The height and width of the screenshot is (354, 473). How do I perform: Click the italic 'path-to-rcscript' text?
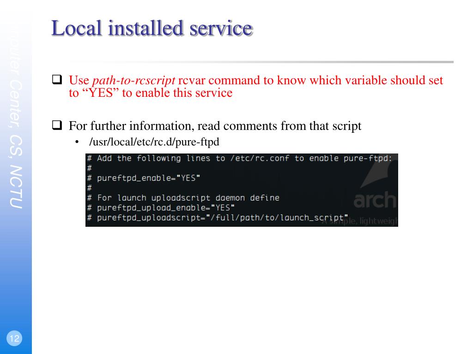coord(133,81)
